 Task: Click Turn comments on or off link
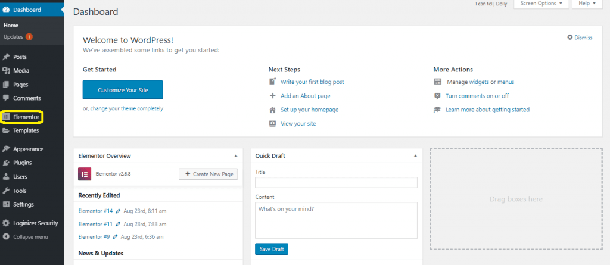(x=477, y=96)
